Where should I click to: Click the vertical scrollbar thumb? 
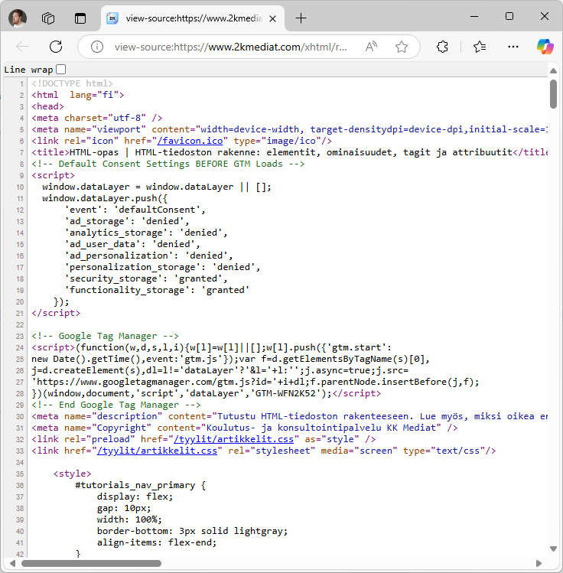click(553, 94)
